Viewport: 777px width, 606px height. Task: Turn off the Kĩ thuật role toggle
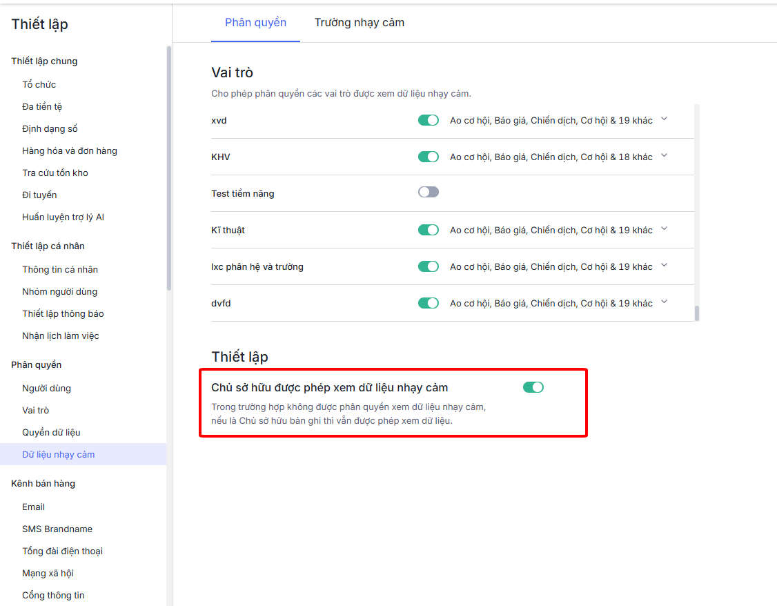pyautogui.click(x=428, y=230)
